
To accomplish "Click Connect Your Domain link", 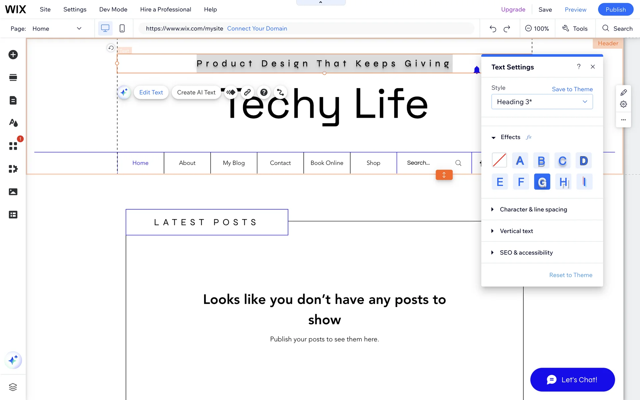I will pos(257,29).
